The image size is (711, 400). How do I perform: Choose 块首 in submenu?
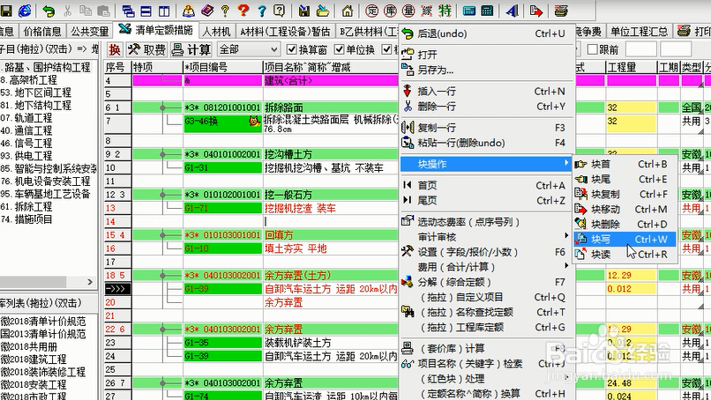[x=625, y=164]
